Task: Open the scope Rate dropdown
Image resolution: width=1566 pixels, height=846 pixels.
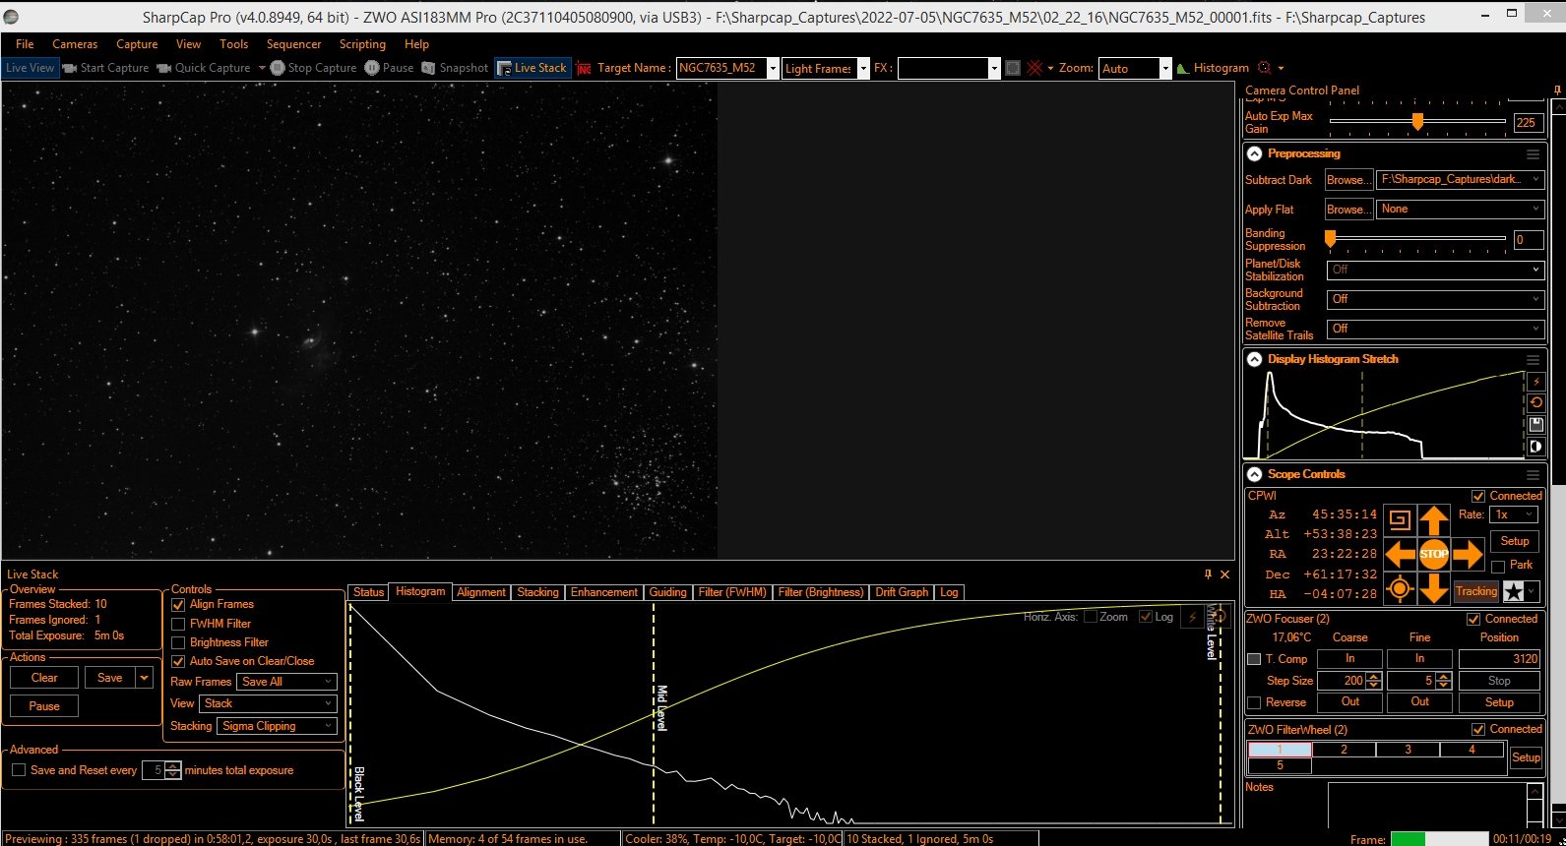Action: pos(1514,514)
